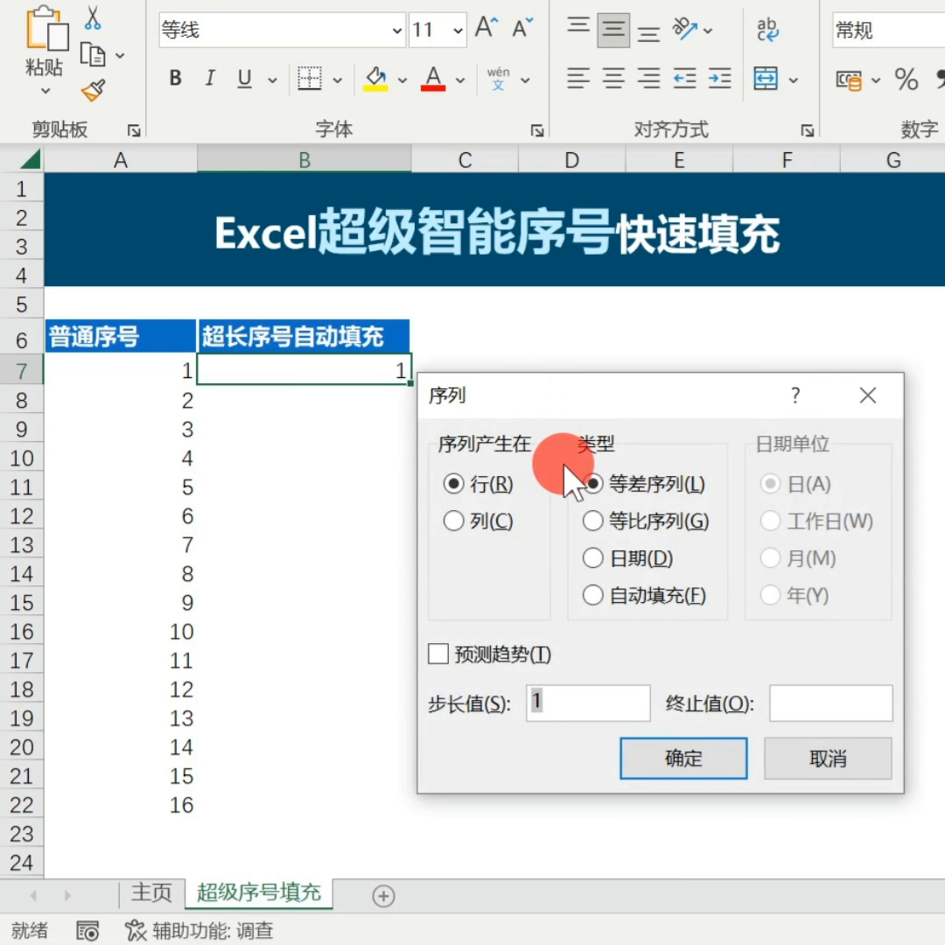Click the text orientation icon
This screenshot has width=945, height=945.
pyautogui.click(x=685, y=28)
